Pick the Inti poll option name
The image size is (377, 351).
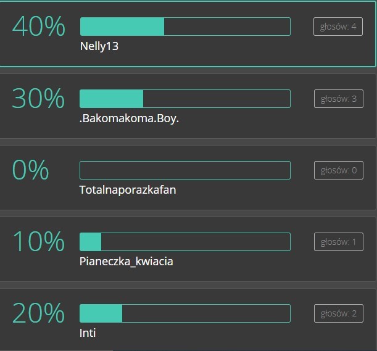tap(88, 333)
